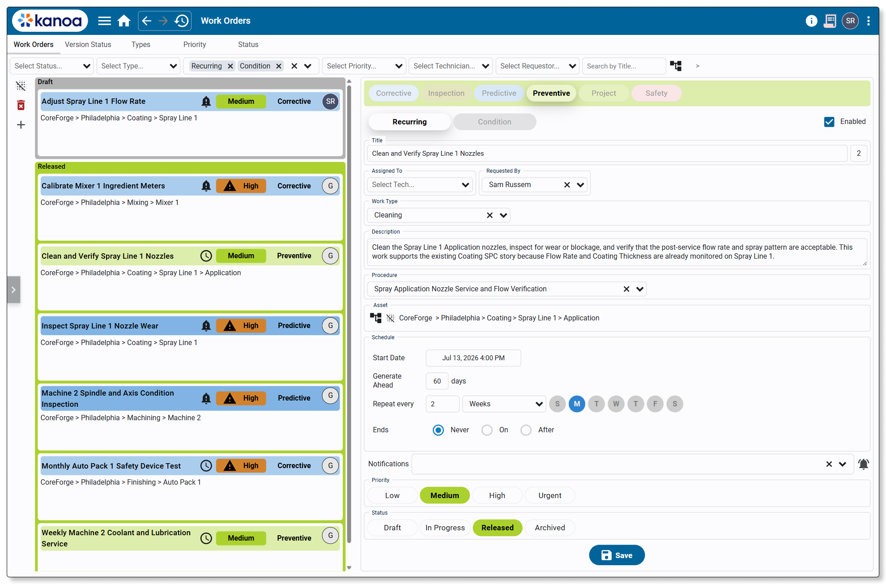Viewport: 886px width, 584px height.
Task: Open the Select Priority dropdown
Action: click(x=364, y=66)
